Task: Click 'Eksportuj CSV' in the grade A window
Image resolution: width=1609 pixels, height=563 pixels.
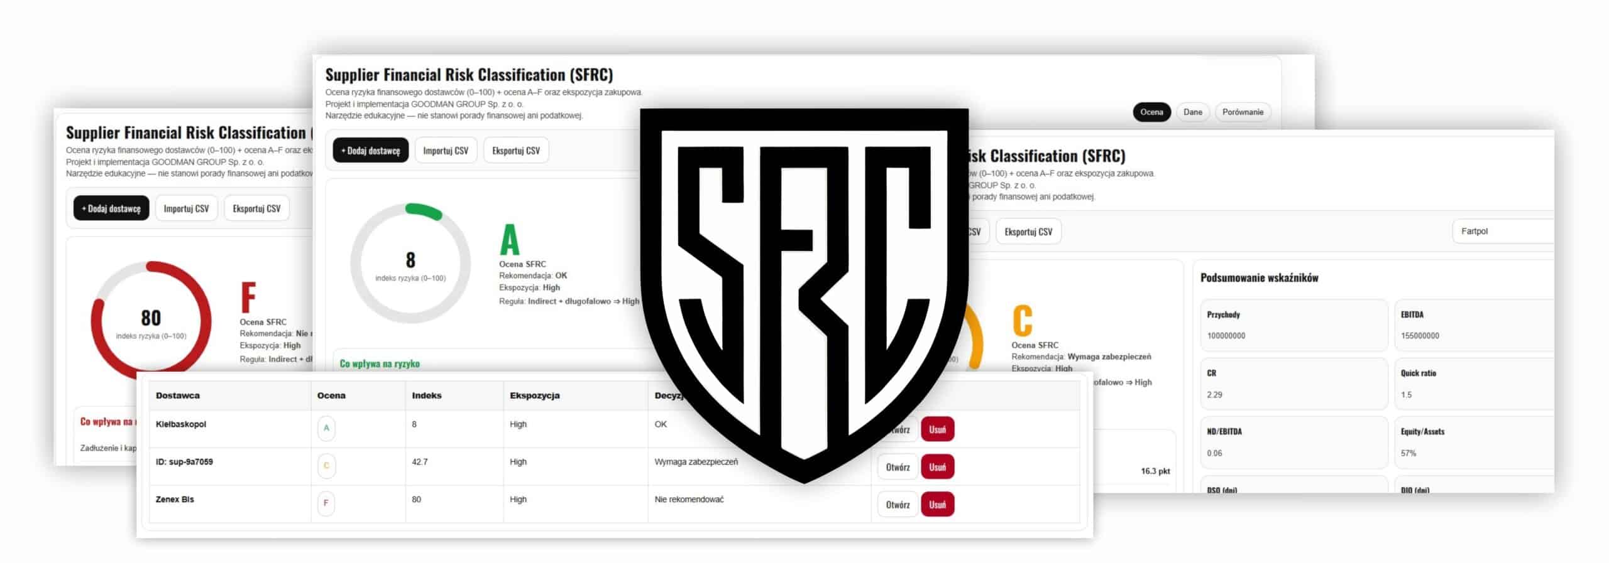Action: coord(516,151)
